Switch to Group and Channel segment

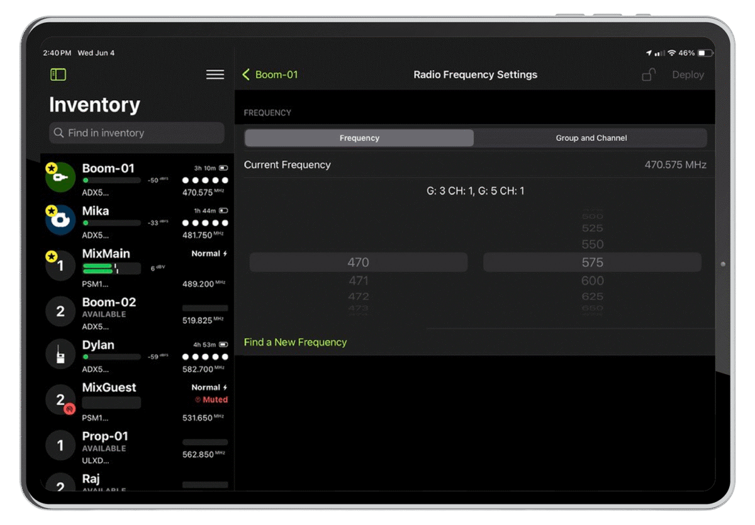click(591, 138)
